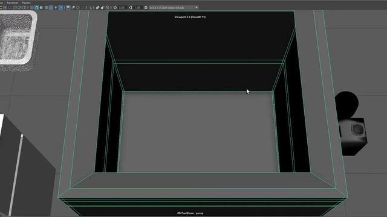This screenshot has width=387, height=217.
Task: Toggle the resolution gate icon
Action: (5, 8)
